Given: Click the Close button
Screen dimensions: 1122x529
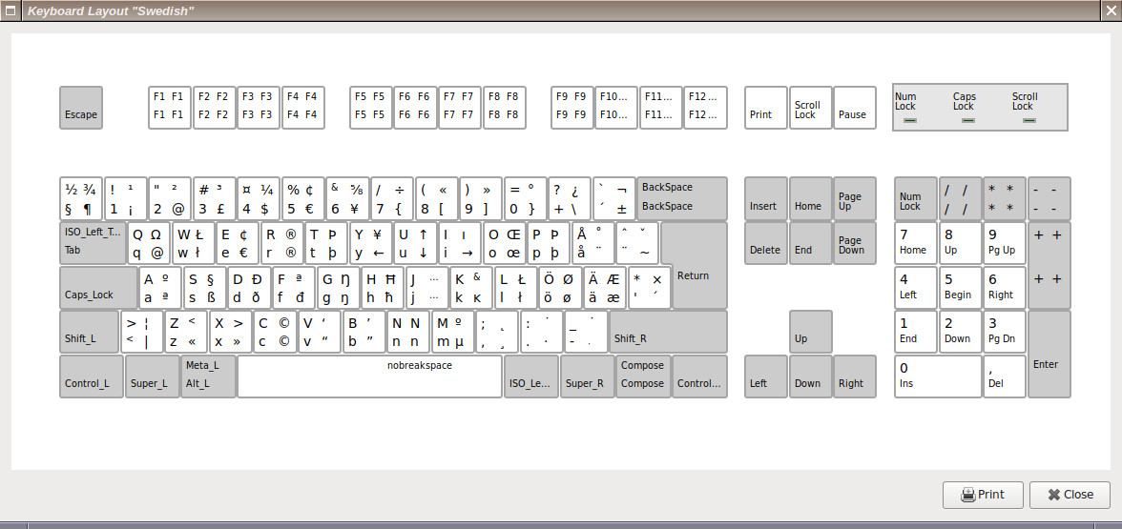Looking at the screenshot, I should click(1069, 495).
